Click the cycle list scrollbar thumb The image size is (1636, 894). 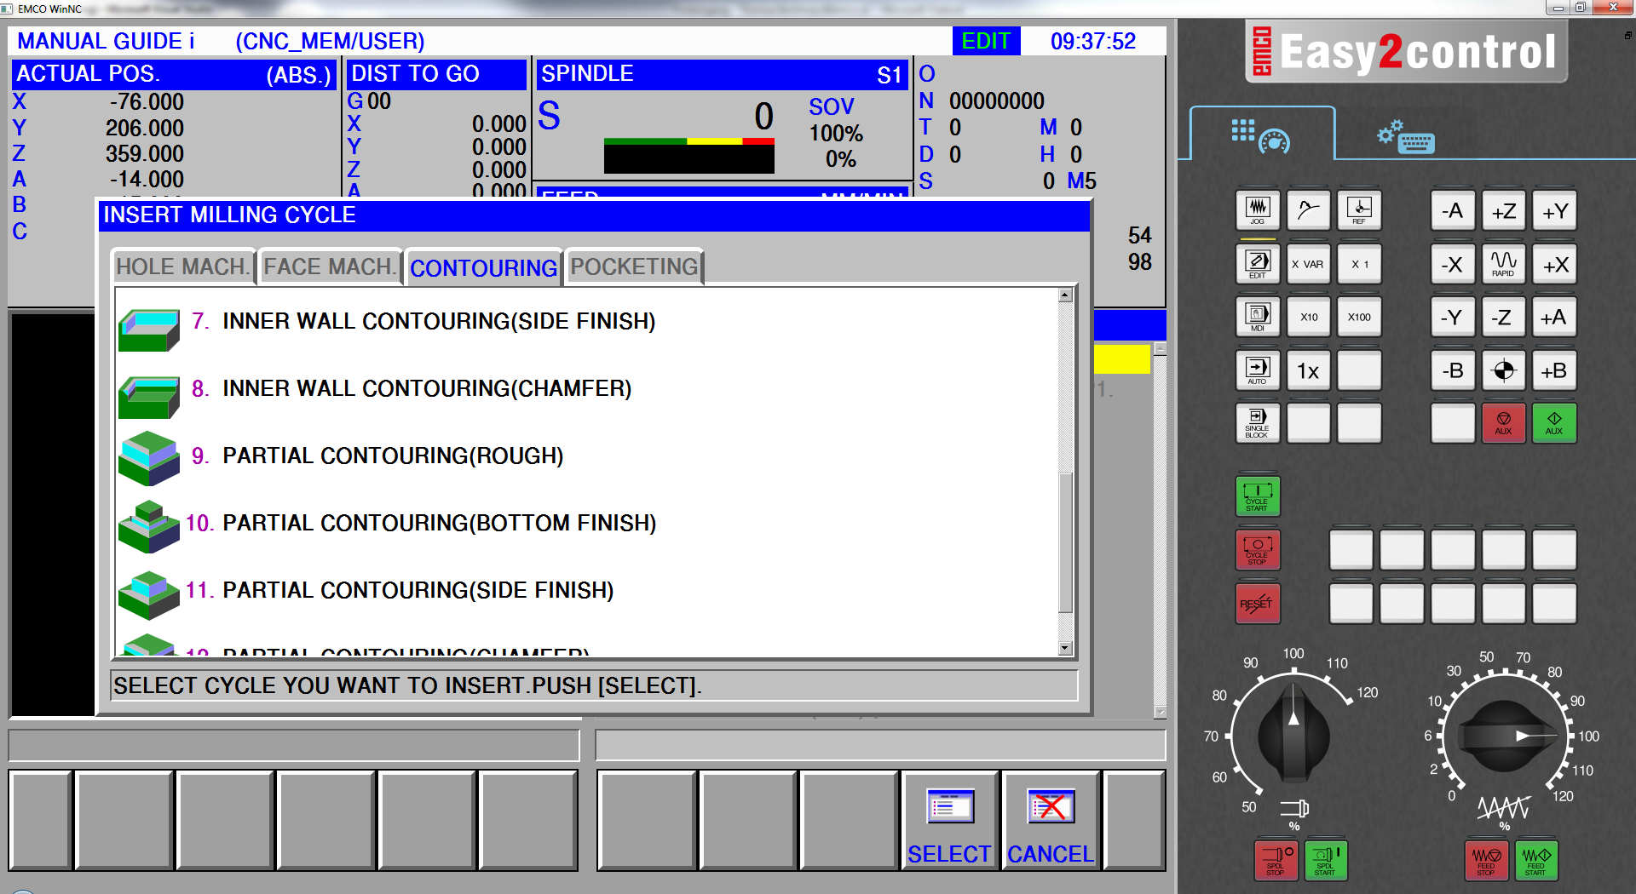pyautogui.click(x=1065, y=541)
